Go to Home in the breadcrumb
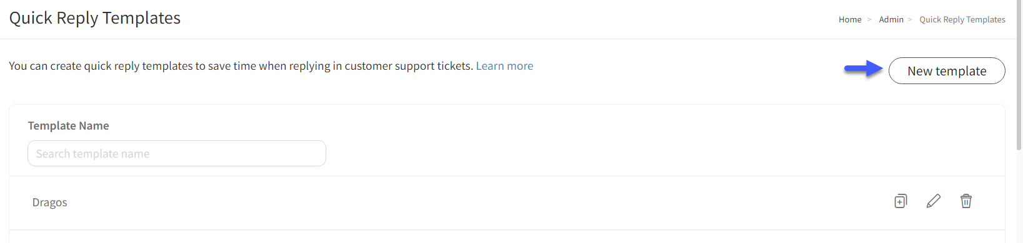This screenshot has height=243, width=1023. click(850, 19)
